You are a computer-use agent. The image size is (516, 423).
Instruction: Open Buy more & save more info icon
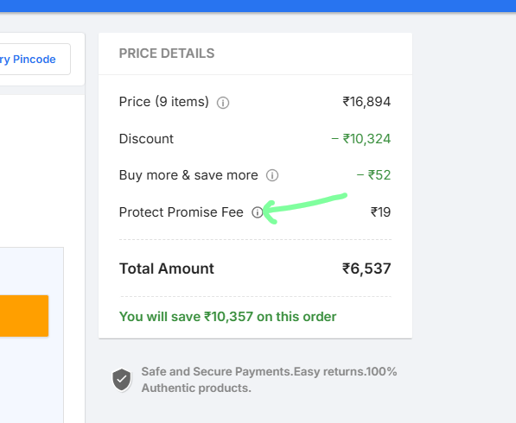(x=272, y=175)
